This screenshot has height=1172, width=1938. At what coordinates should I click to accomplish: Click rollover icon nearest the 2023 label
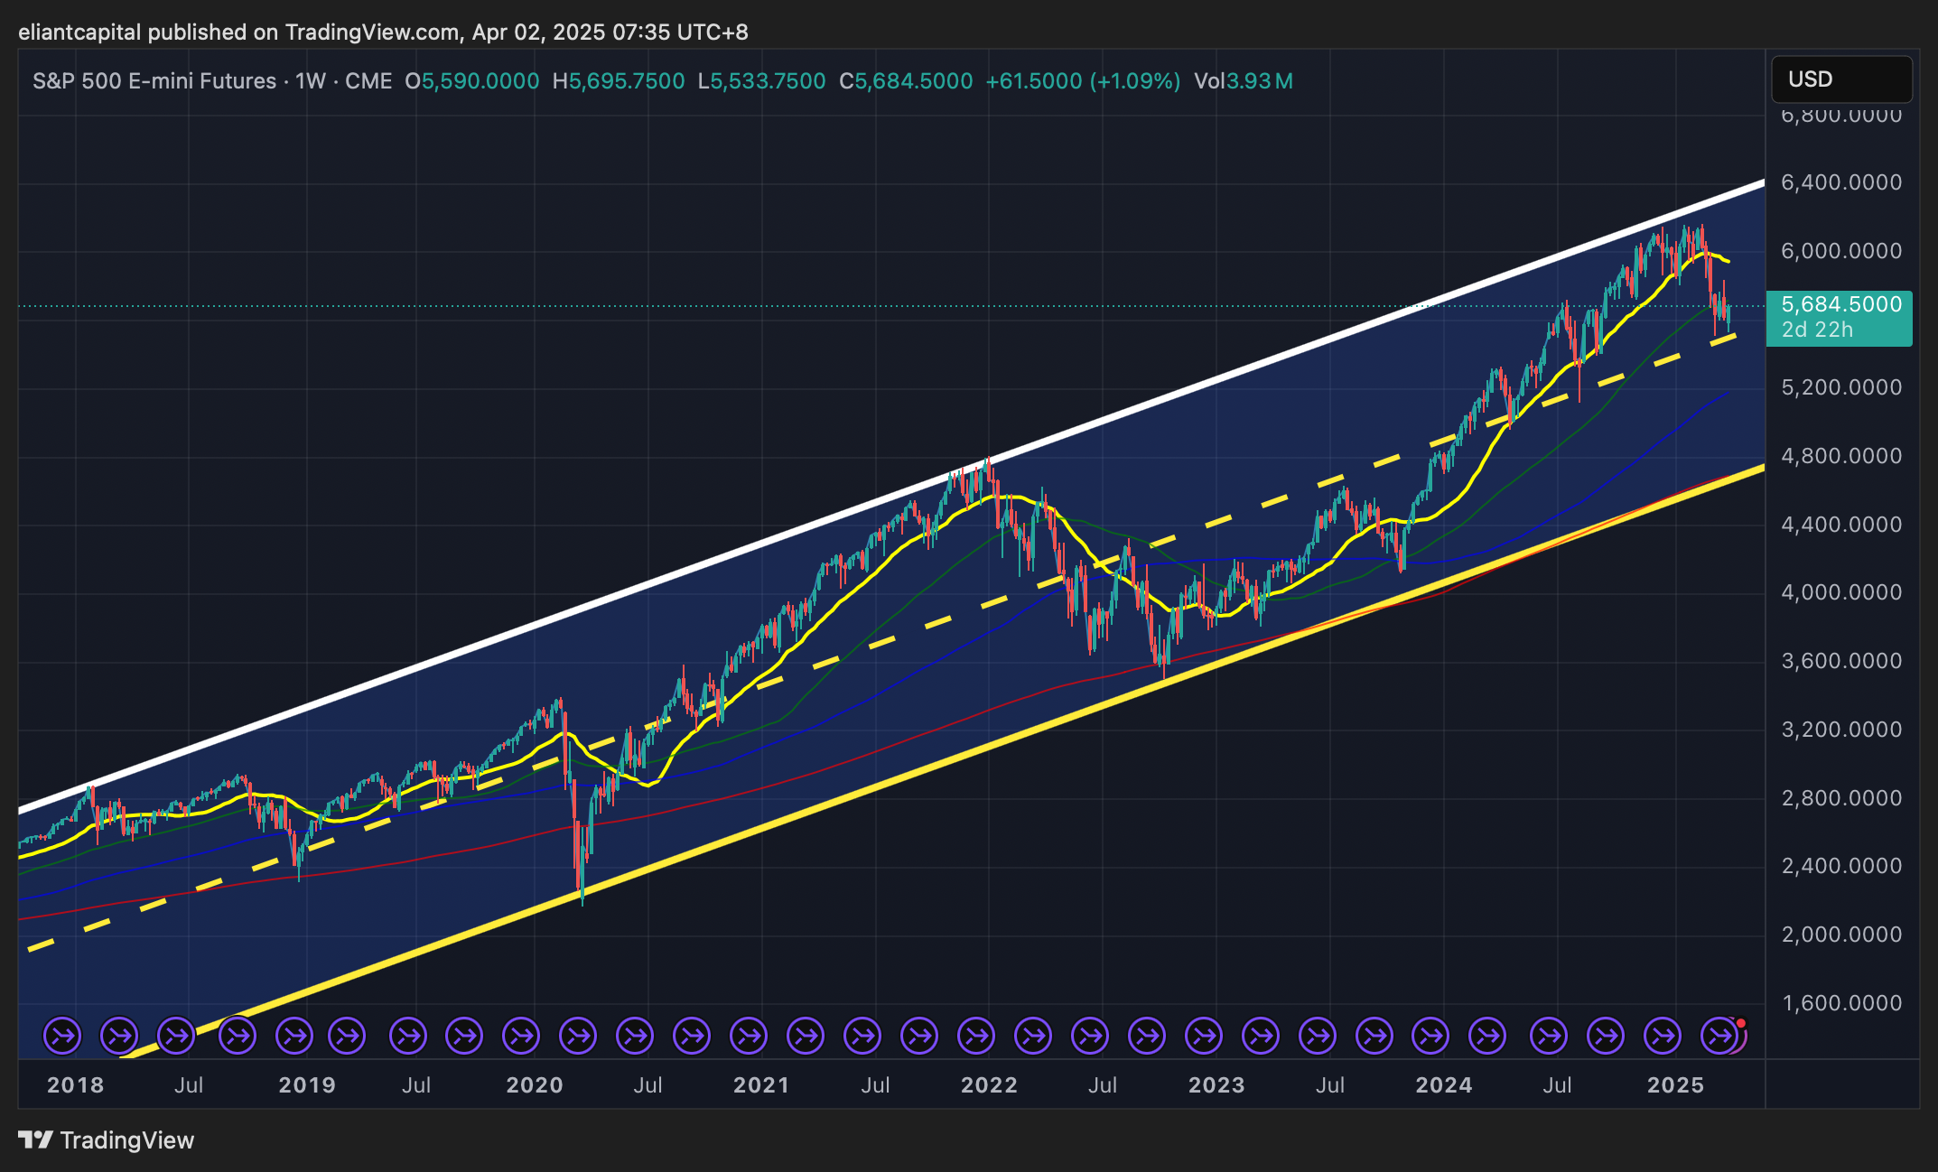1204,1036
